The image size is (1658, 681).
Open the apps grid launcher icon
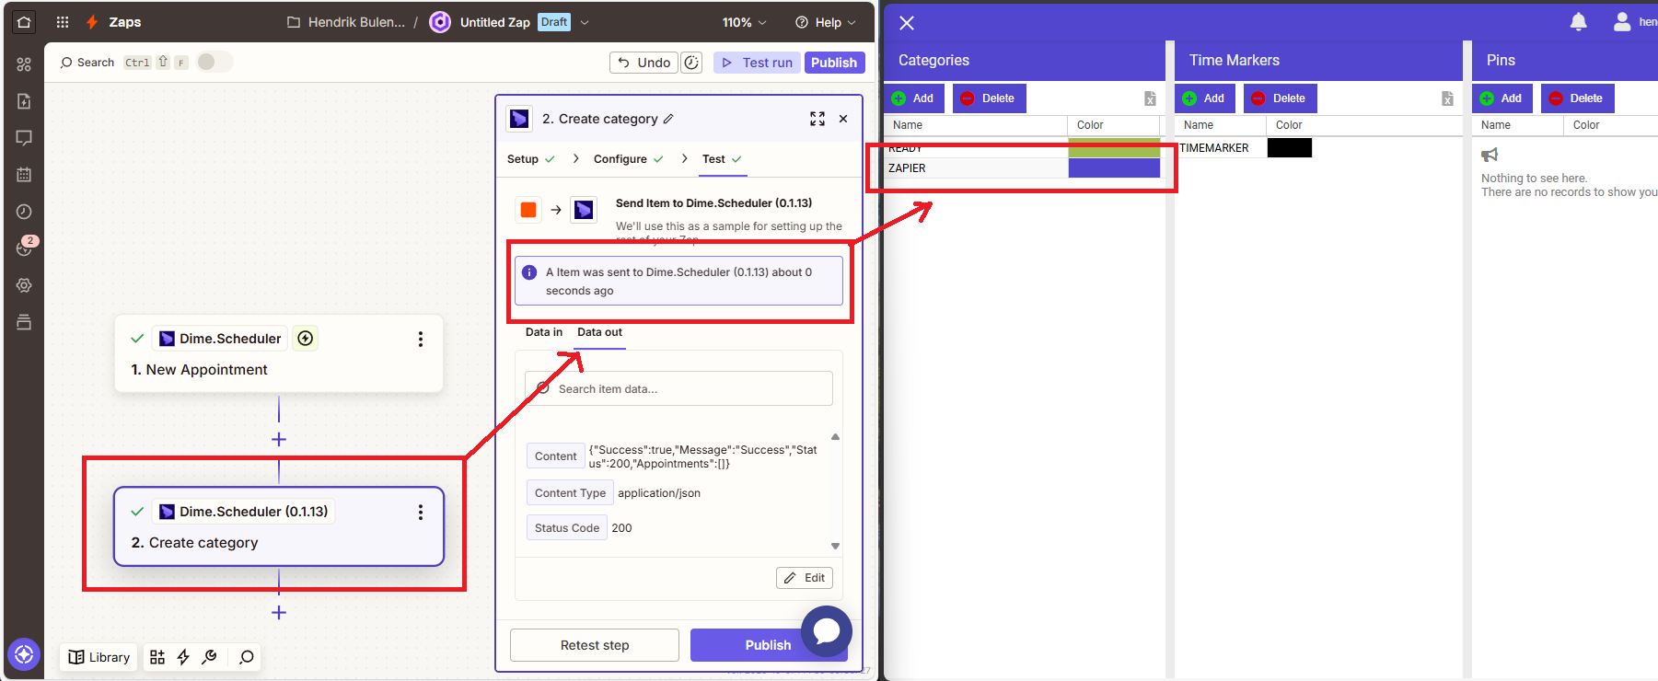pyautogui.click(x=63, y=22)
